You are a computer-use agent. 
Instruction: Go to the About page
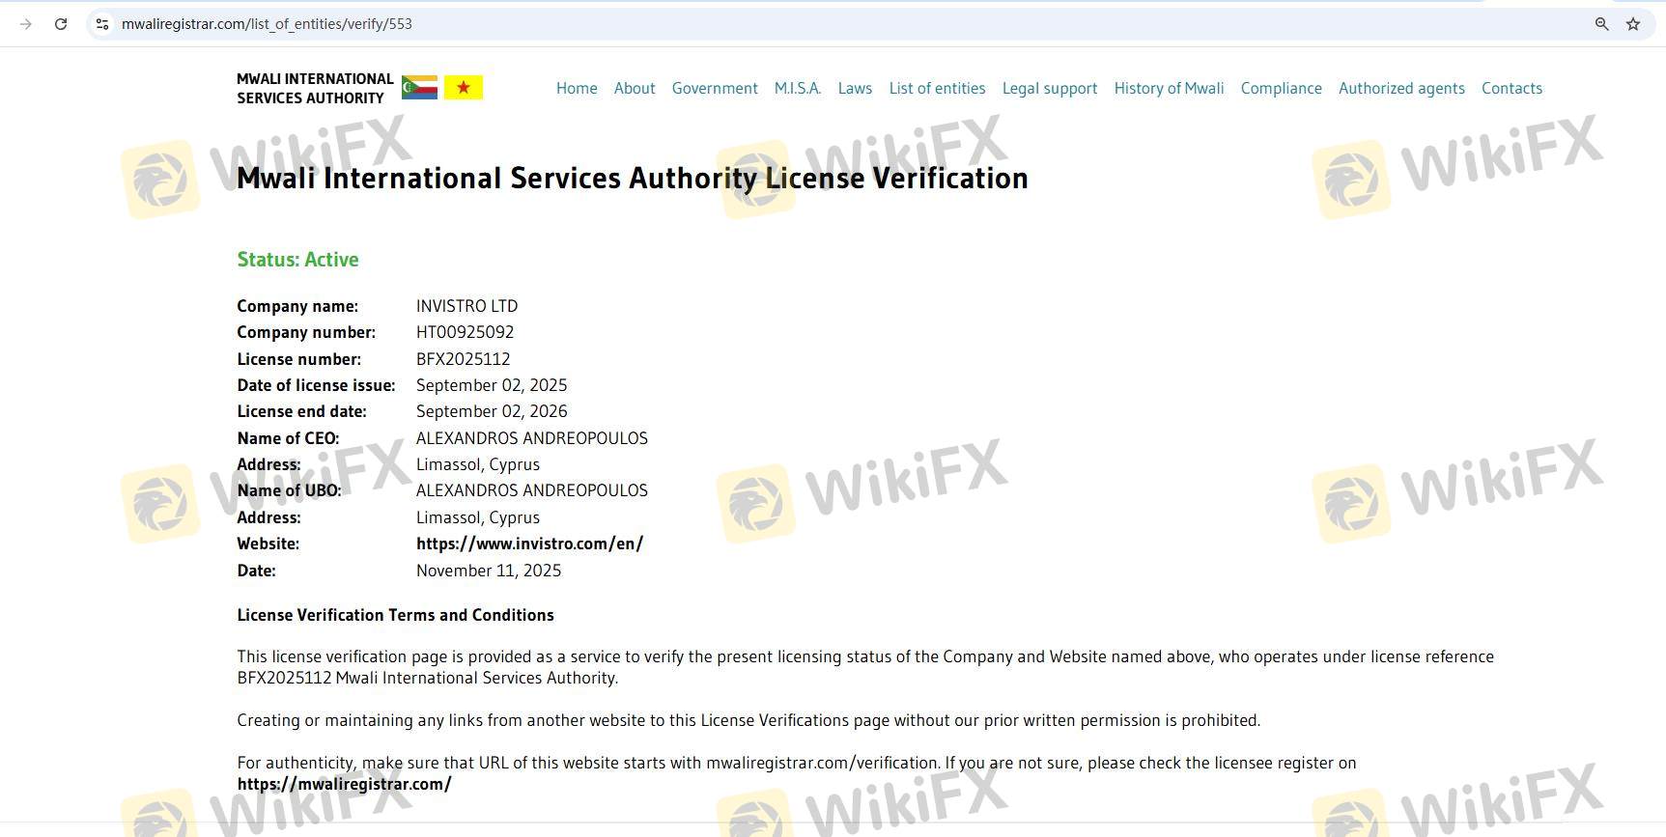[x=635, y=88]
